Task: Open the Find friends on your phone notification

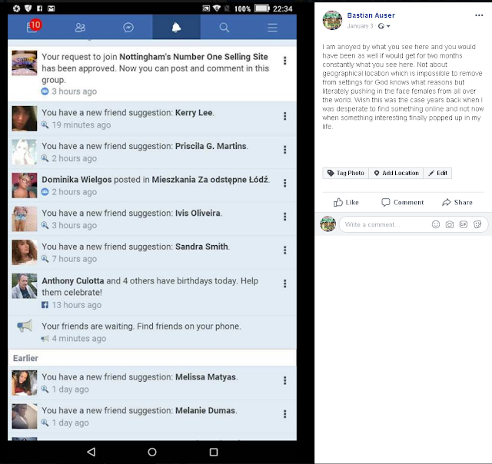Action: [152, 332]
